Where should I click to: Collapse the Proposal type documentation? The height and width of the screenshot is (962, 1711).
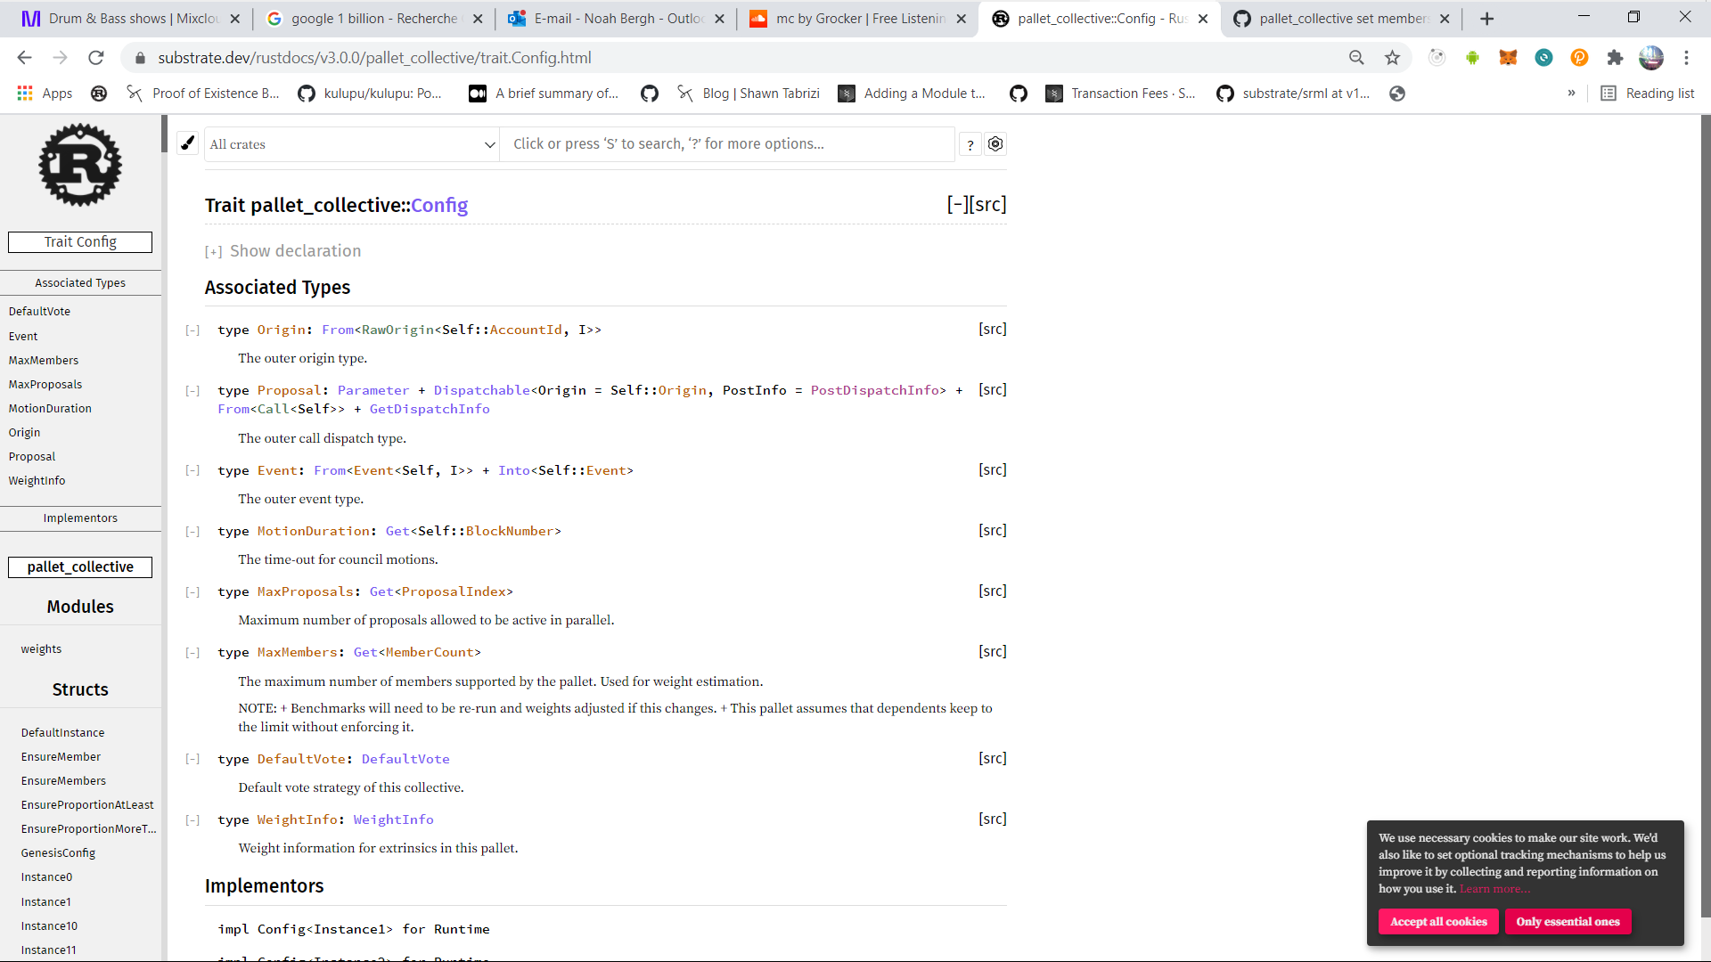pos(192,391)
